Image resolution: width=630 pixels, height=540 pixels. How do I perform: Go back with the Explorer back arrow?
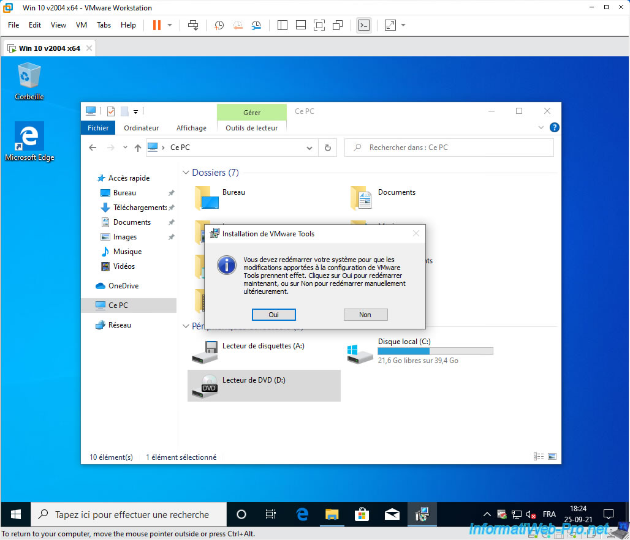(x=93, y=148)
